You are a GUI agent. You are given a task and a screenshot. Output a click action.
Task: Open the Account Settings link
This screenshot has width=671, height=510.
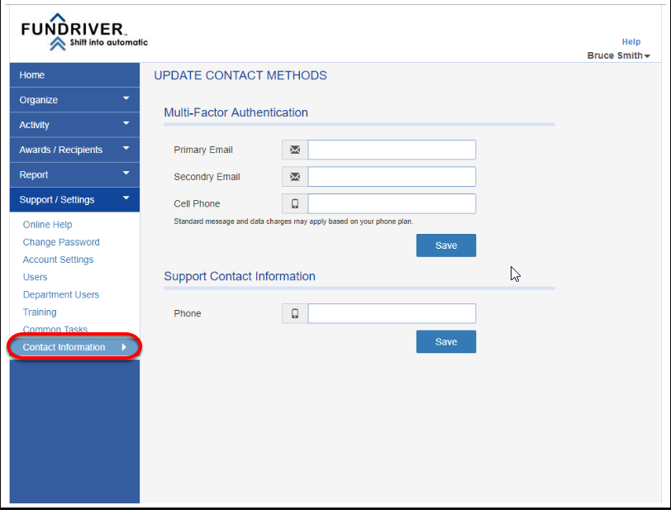(x=58, y=260)
